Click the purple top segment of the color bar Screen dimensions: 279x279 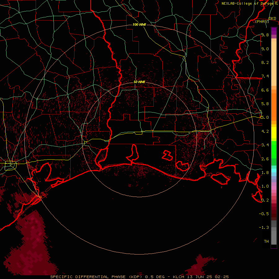click(x=274, y=31)
